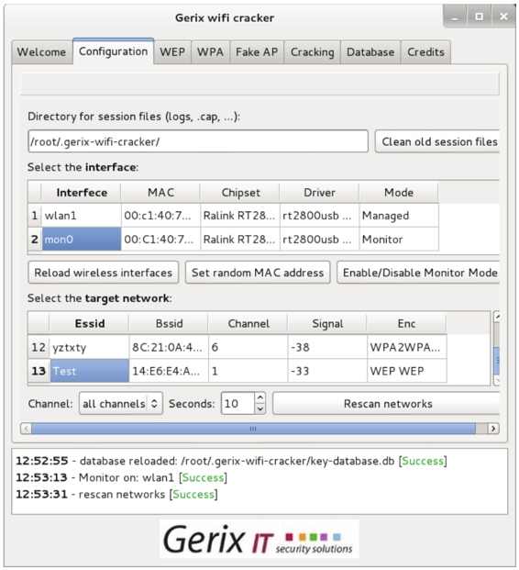519x570 pixels.
Task: Click the Driver column header
Action: tap(320, 193)
